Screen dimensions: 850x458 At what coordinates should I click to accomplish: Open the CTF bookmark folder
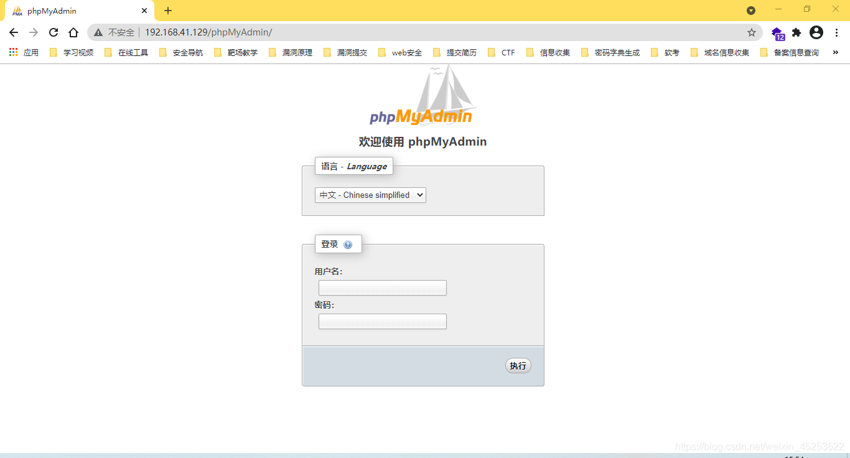click(x=502, y=53)
